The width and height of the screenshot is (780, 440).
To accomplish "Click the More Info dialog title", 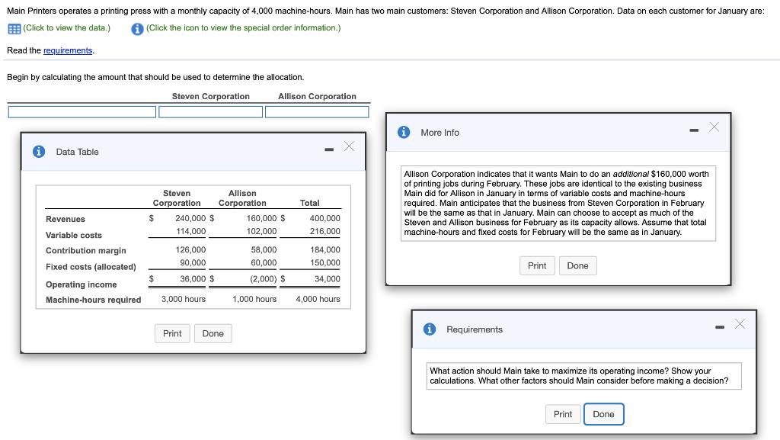I will pyautogui.click(x=440, y=133).
